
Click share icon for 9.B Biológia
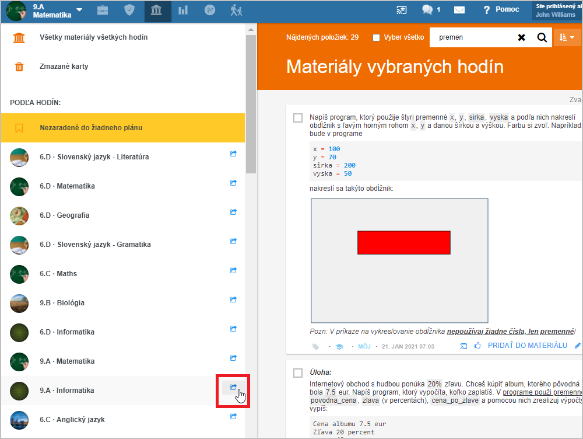(233, 299)
